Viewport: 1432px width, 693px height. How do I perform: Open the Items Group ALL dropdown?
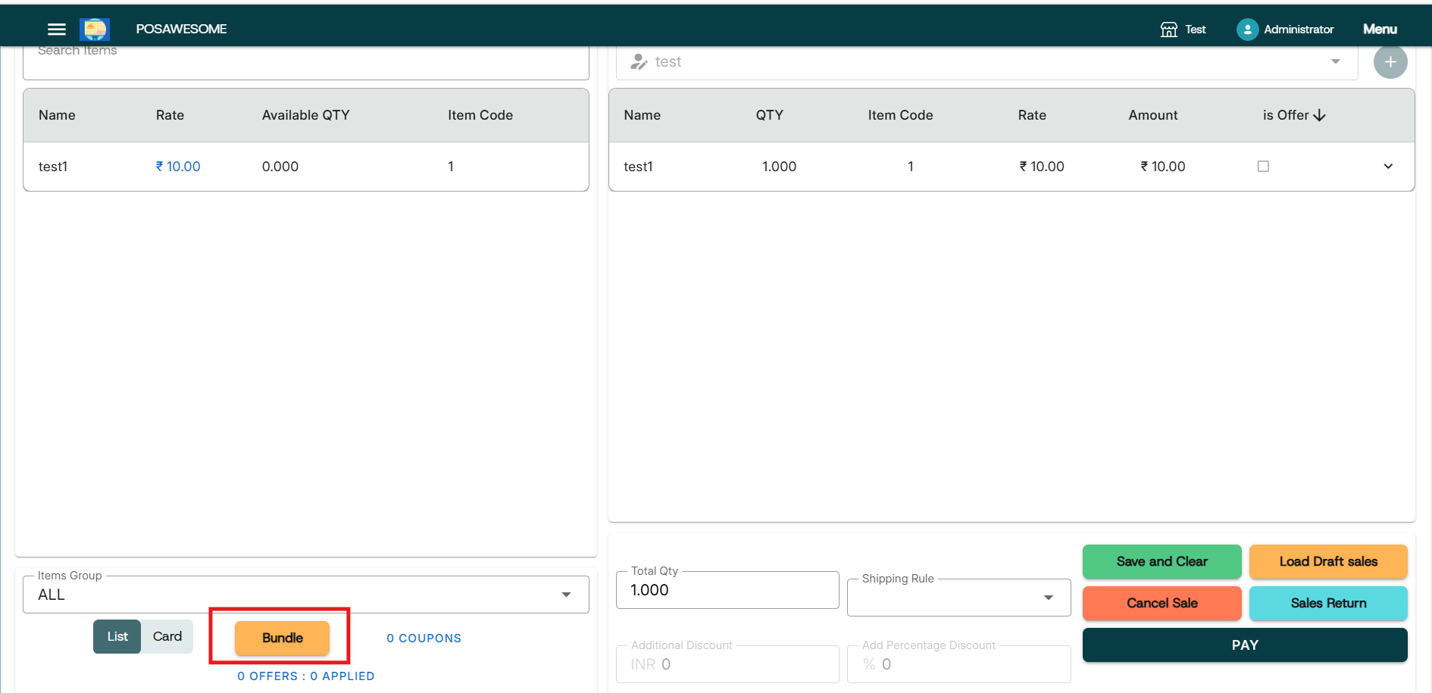pyautogui.click(x=306, y=595)
